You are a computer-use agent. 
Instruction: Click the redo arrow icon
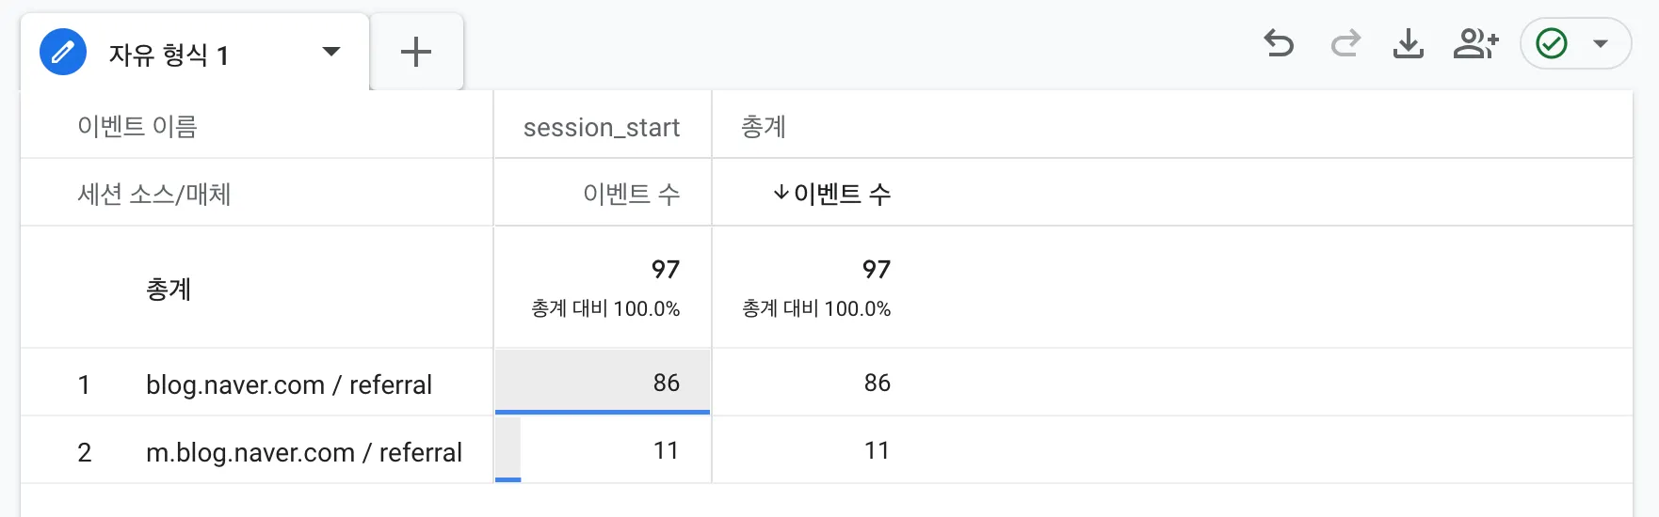click(1345, 43)
